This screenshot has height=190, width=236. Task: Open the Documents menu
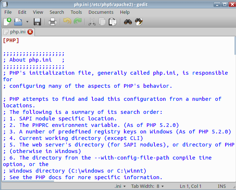coord(101,12)
